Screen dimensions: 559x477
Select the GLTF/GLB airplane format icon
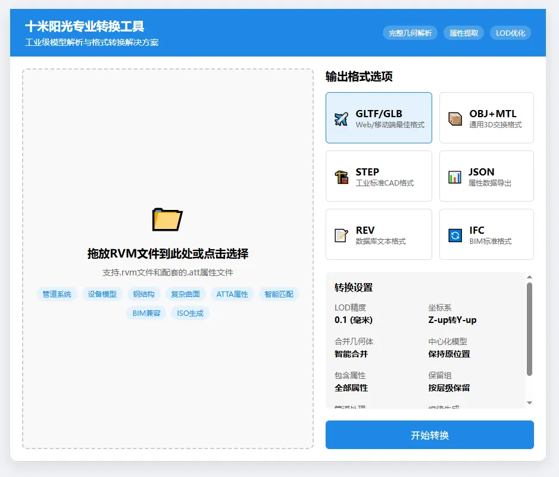pyautogui.click(x=342, y=117)
